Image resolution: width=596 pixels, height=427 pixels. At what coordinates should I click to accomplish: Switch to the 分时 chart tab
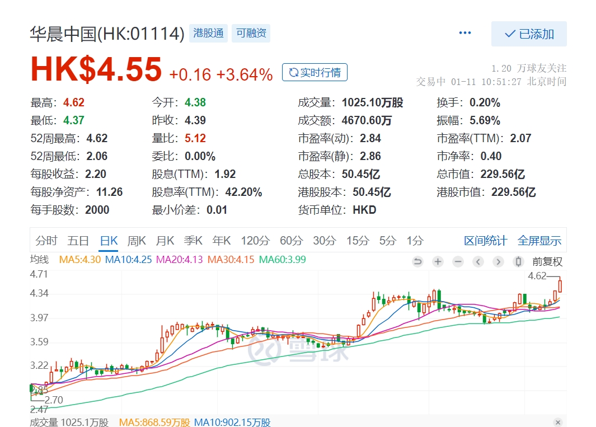coord(46,241)
